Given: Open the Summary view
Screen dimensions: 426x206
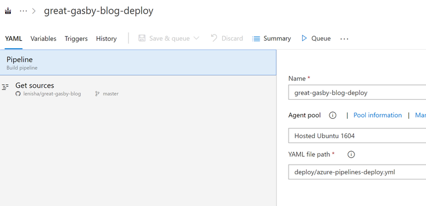Looking at the screenshot, I should point(277,38).
